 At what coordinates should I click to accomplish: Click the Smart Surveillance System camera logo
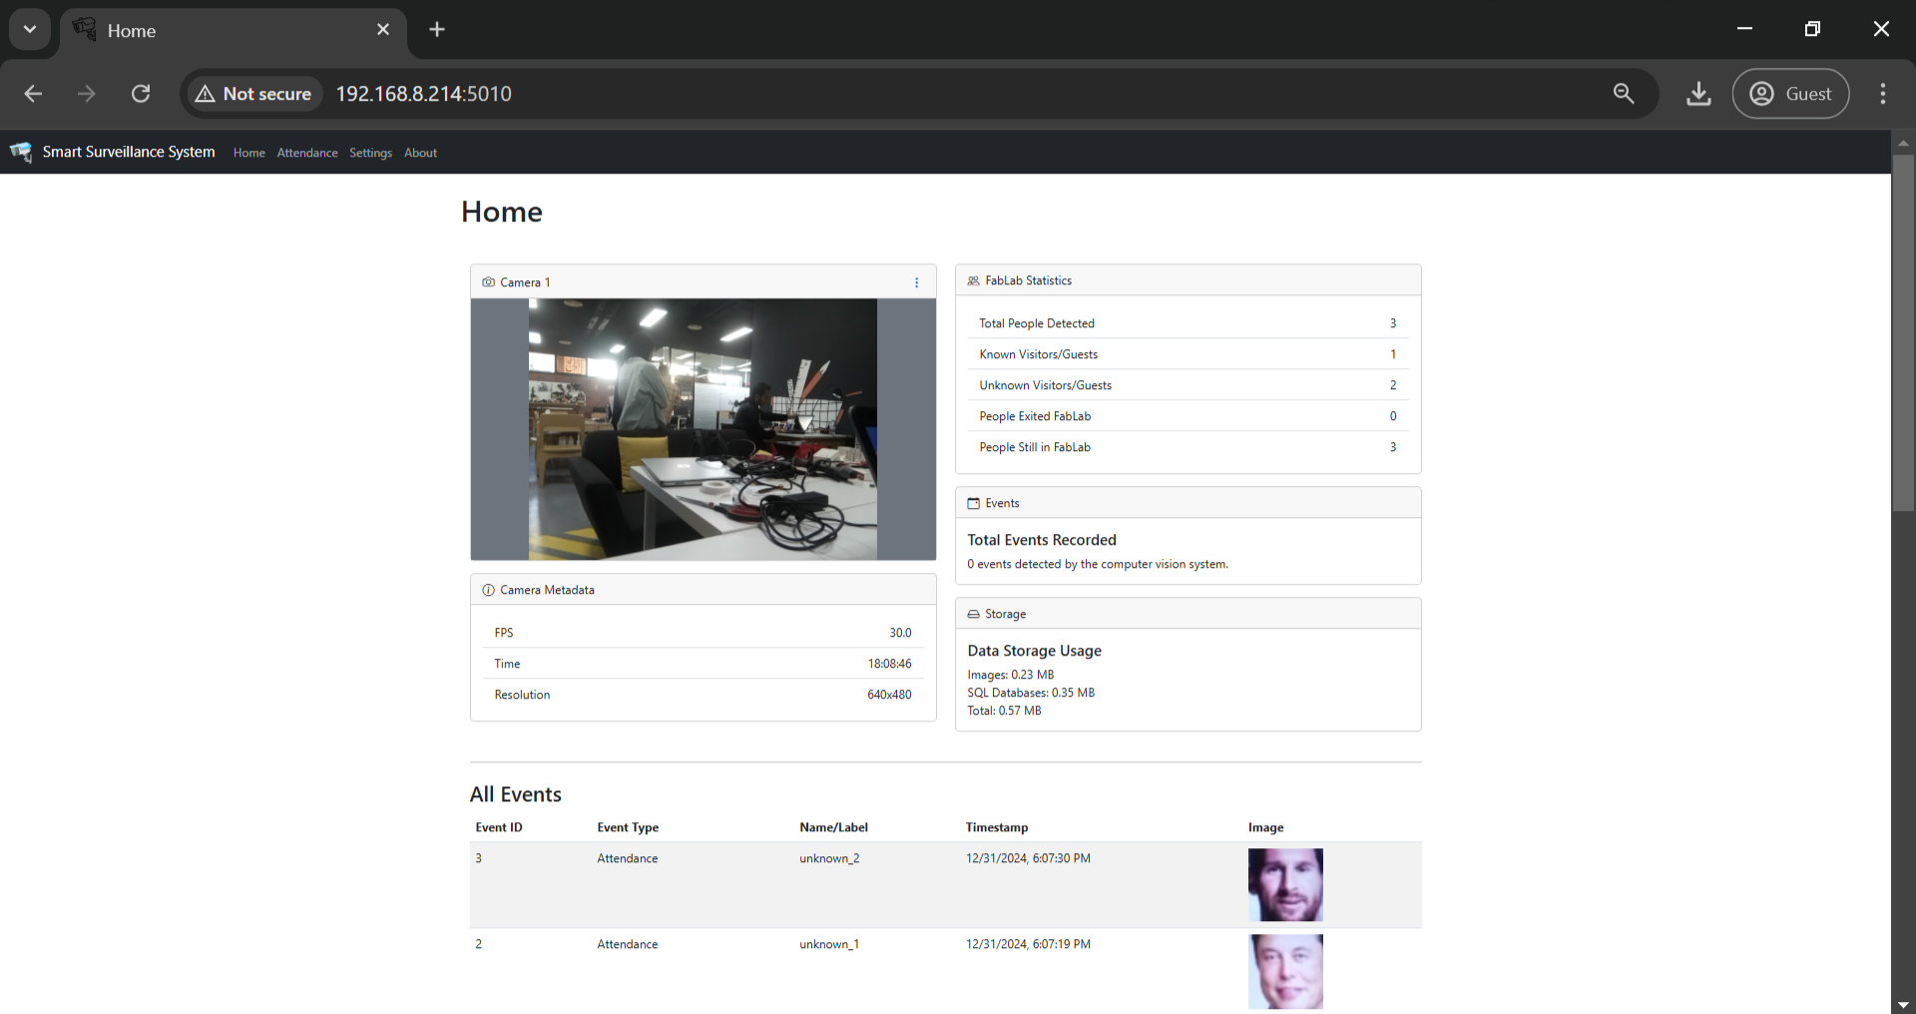21,152
